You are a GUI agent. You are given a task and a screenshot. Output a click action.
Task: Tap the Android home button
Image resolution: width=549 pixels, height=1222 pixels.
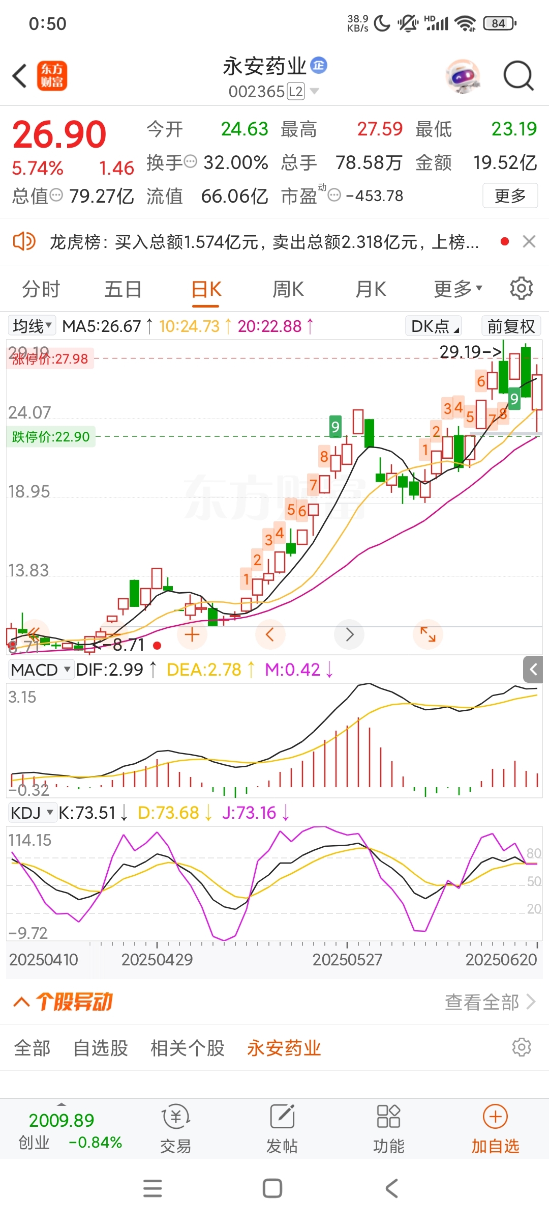pos(272,1188)
